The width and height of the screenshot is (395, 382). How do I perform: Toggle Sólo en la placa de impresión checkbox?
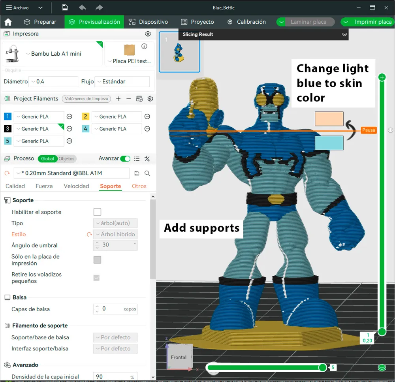[97, 260]
